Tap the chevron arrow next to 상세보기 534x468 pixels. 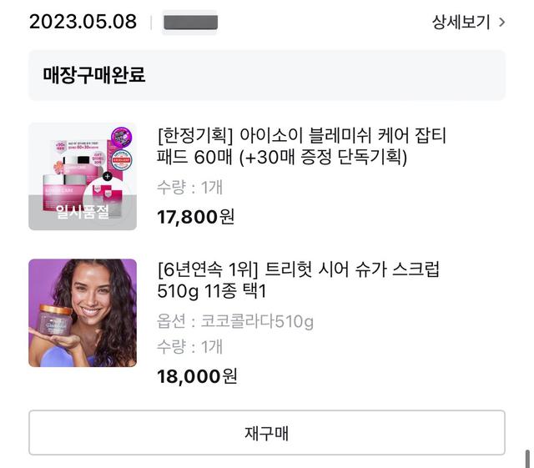[x=501, y=23]
